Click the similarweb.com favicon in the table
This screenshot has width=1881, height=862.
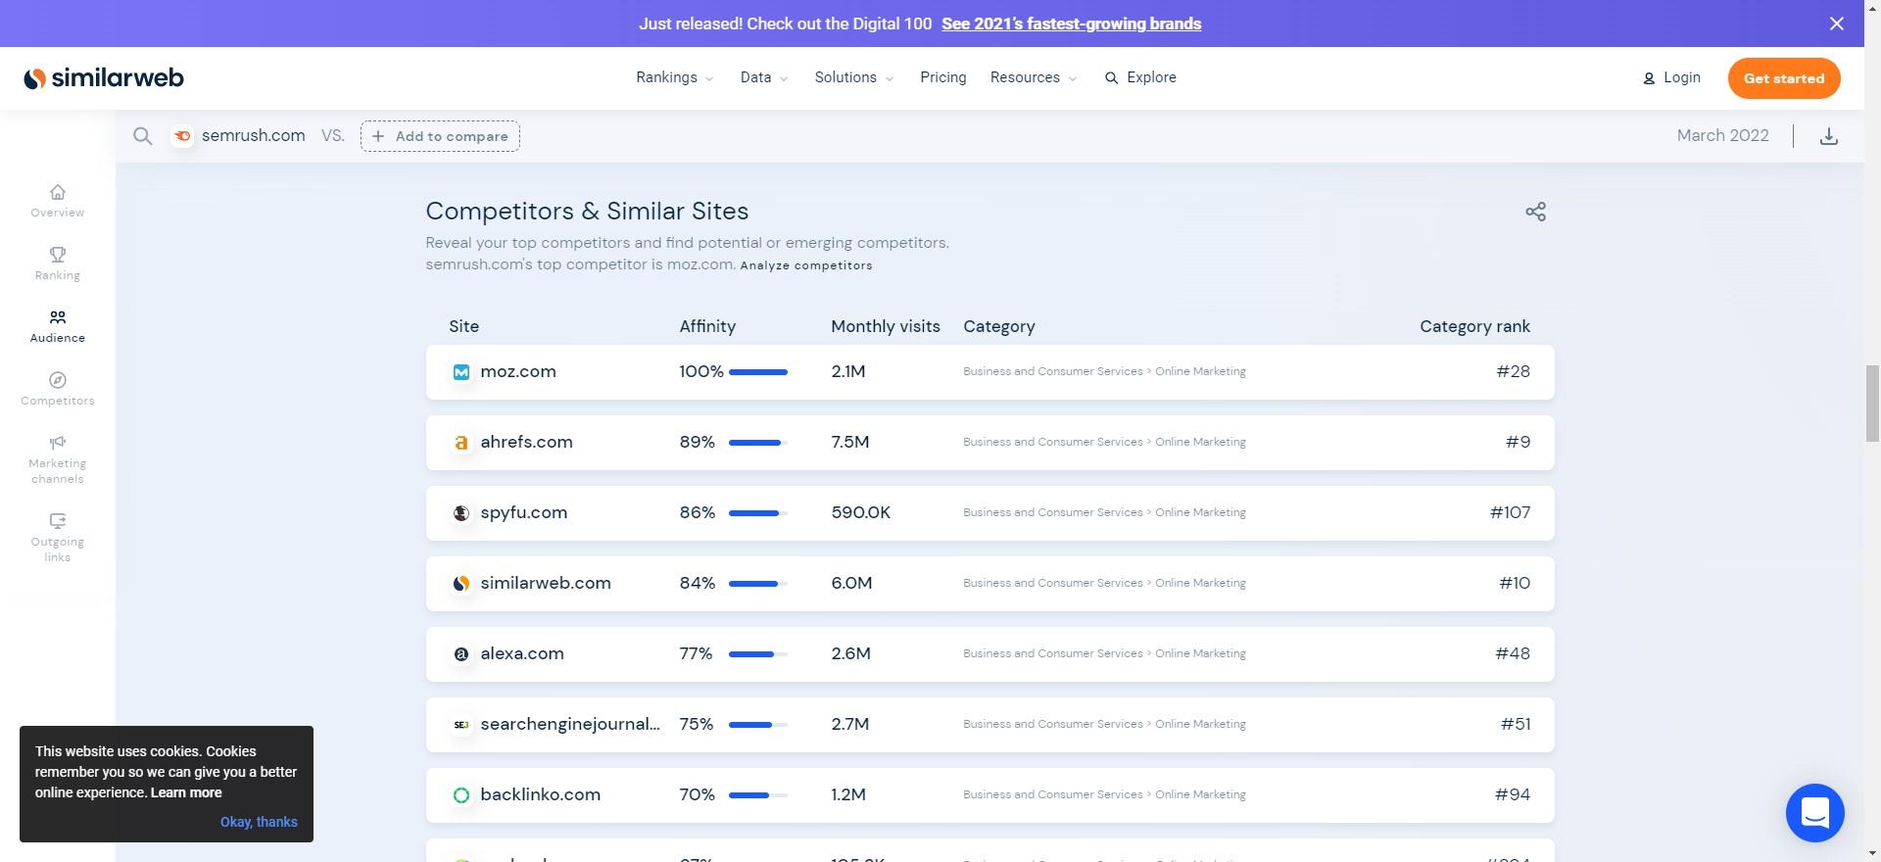[x=461, y=584]
